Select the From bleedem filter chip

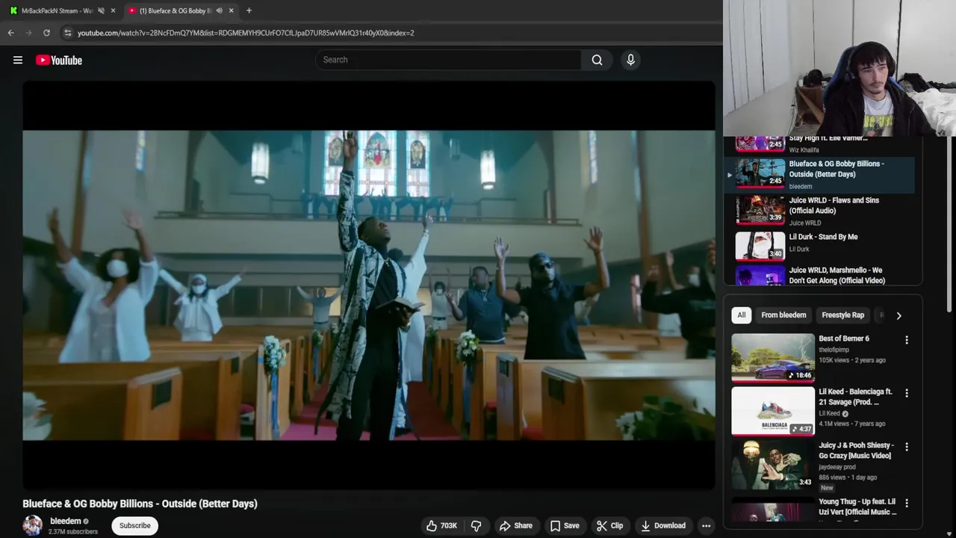pyautogui.click(x=783, y=315)
